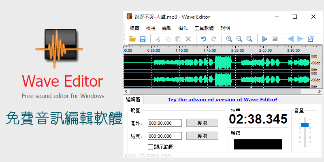The width and height of the screenshot is (324, 162).
Task: Click scrollbar right arrow under waveform
Action: [x=320, y=91]
